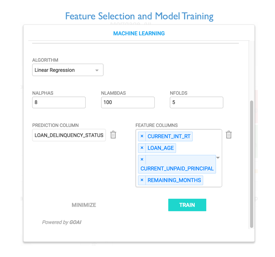The image size is (275, 257).
Task: Focus the NFOLDS input field
Action: click(x=196, y=102)
